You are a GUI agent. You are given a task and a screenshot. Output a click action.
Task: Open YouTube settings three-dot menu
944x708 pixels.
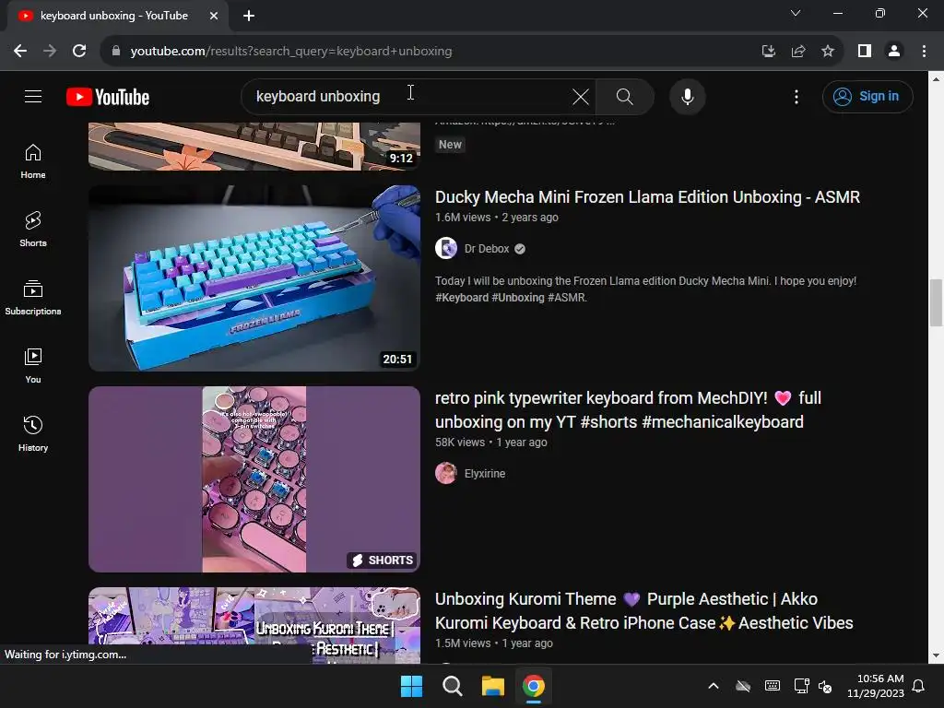(796, 97)
